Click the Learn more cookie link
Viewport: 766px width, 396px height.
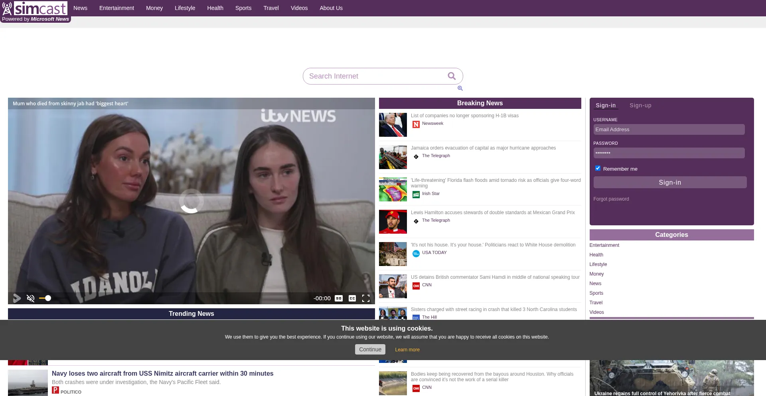click(x=407, y=350)
